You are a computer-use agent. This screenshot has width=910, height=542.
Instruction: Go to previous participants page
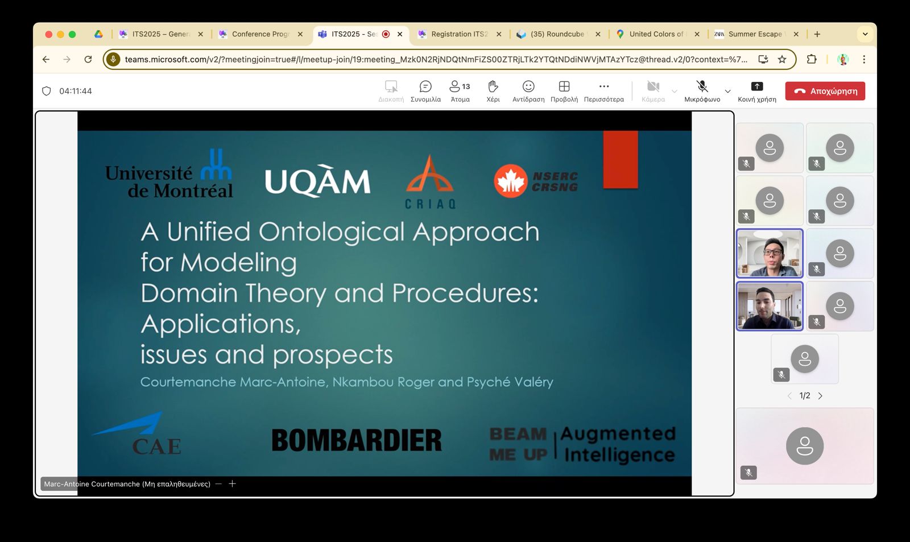pyautogui.click(x=789, y=396)
